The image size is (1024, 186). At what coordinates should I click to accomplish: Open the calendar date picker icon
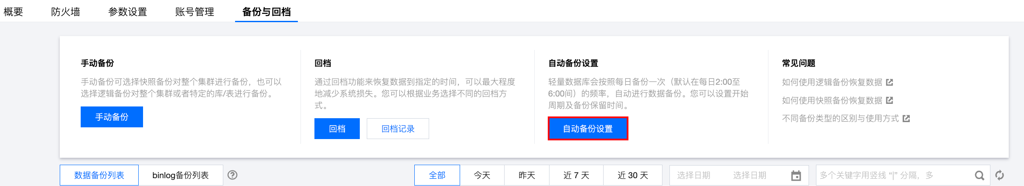click(796, 176)
